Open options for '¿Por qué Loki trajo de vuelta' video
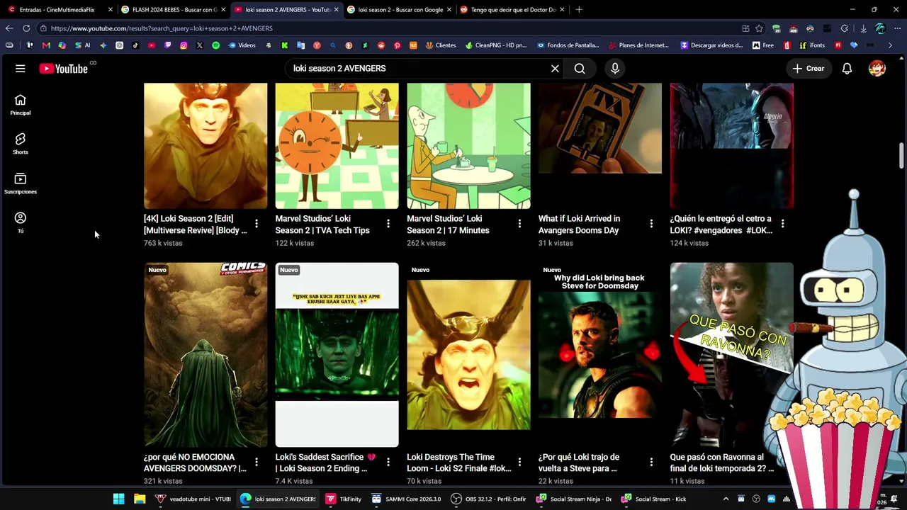This screenshot has width=907, height=510. (651, 462)
